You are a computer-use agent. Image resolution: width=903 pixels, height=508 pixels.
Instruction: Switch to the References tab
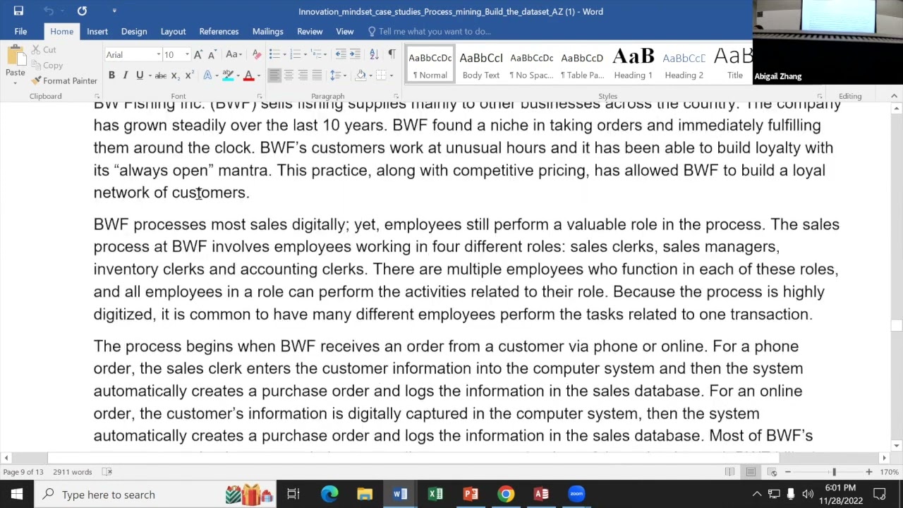coord(219,31)
